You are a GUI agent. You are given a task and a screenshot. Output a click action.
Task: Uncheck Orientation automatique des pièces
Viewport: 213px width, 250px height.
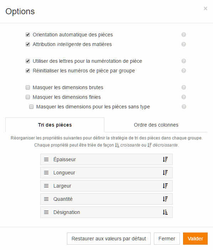click(28, 35)
